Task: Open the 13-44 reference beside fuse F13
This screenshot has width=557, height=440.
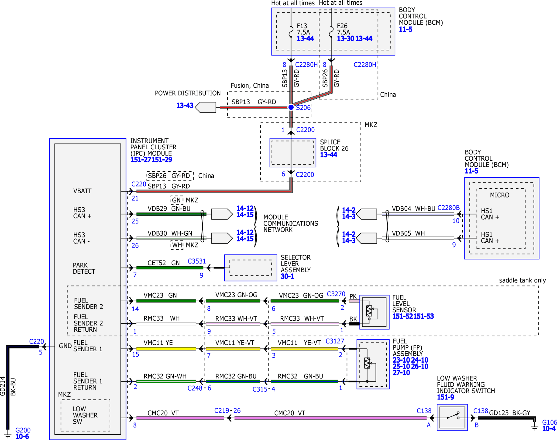Action: coord(305,38)
